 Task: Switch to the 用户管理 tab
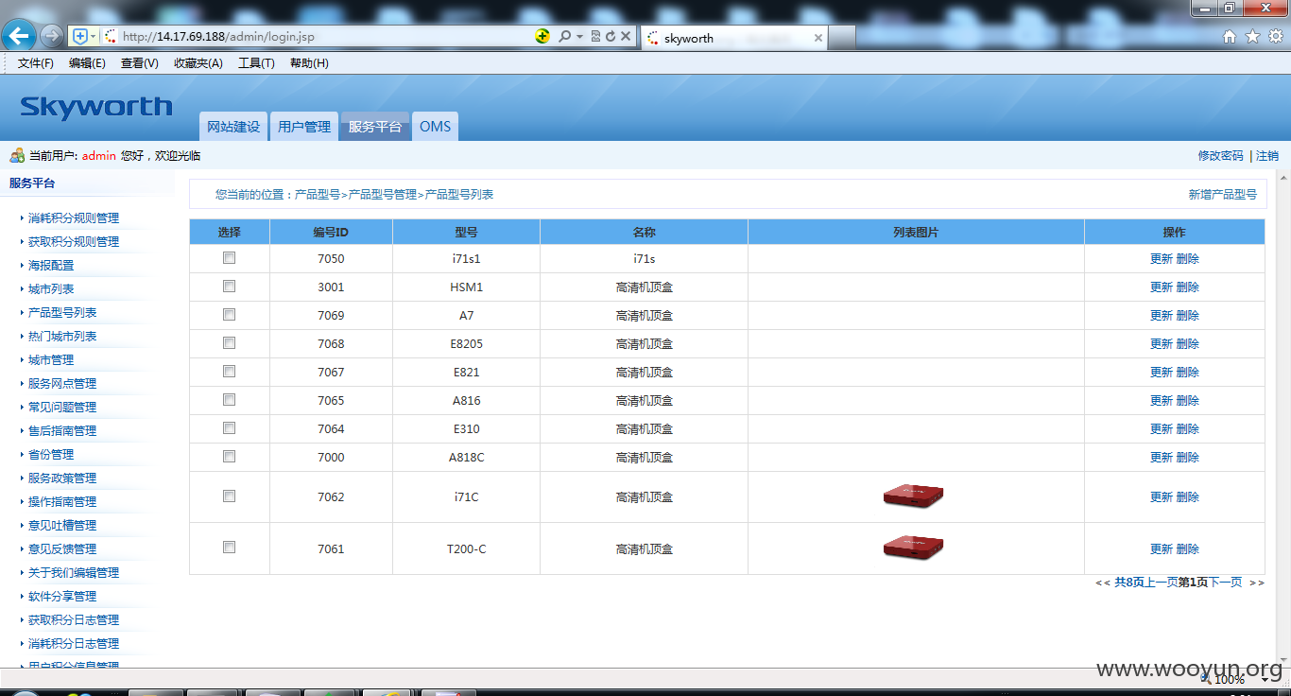click(304, 127)
